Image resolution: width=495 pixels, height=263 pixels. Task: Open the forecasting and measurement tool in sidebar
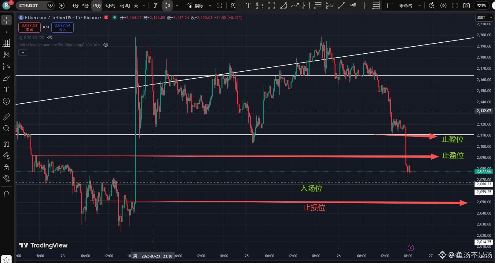point(6,66)
